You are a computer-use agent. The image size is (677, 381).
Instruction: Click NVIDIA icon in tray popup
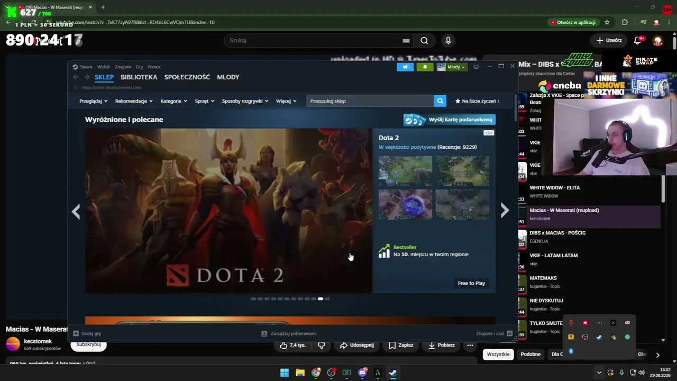(613, 337)
